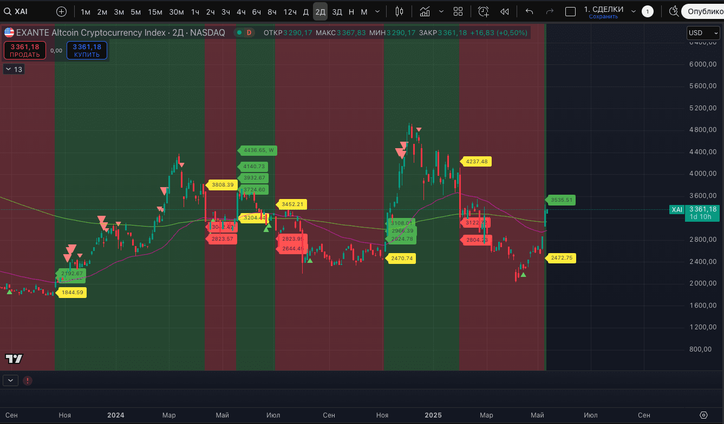Click the undo arrow icon
724x424 pixels.
[x=527, y=11]
